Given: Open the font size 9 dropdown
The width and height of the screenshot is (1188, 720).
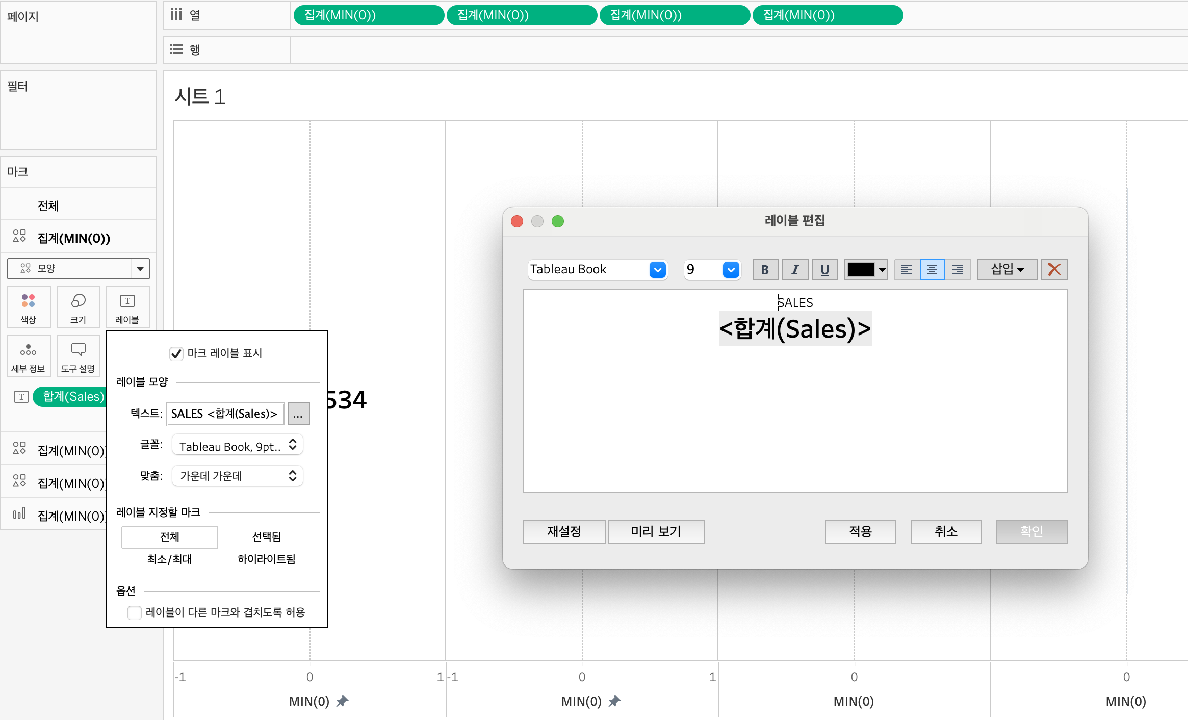Looking at the screenshot, I should pyautogui.click(x=731, y=270).
